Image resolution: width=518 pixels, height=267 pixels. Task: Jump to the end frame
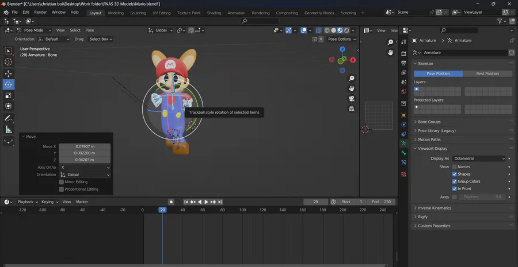220,202
